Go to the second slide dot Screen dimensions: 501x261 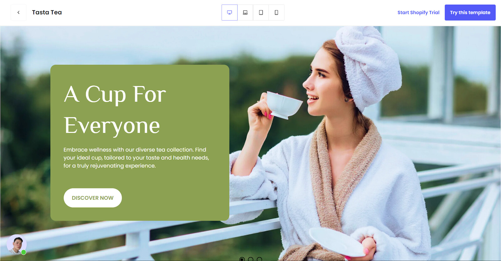click(250, 259)
